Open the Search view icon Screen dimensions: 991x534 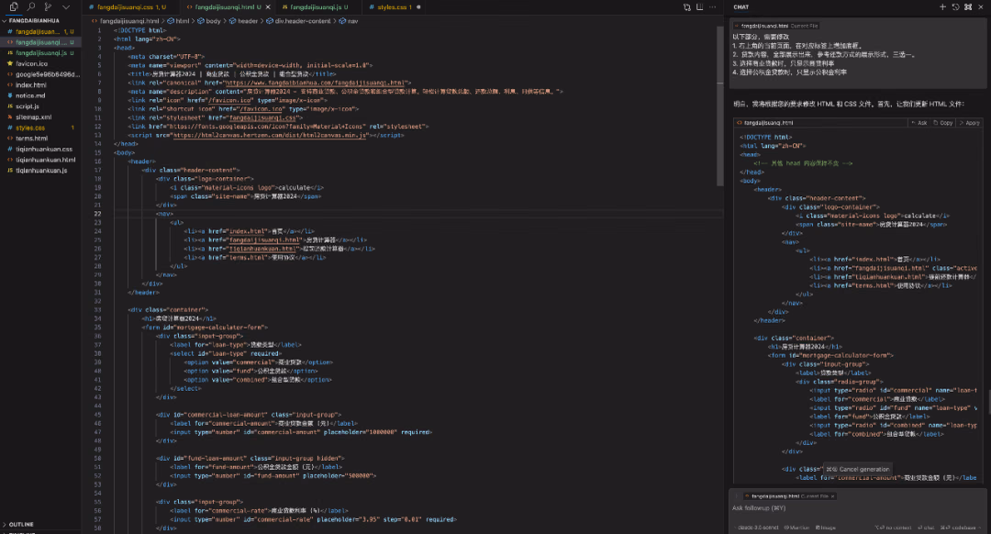pos(30,7)
